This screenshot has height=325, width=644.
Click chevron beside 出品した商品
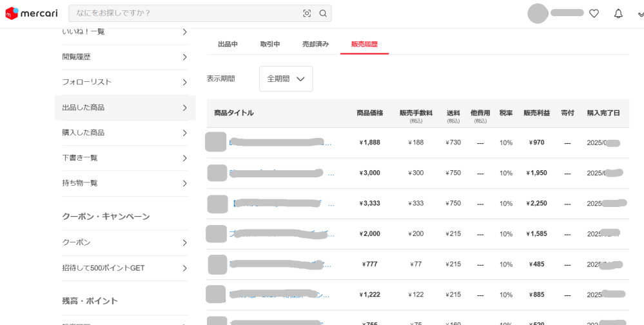(184, 108)
